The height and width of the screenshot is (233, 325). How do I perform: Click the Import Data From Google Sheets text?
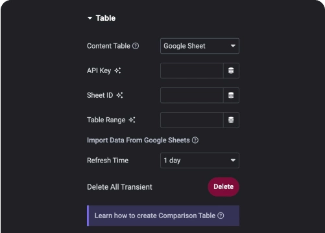pos(138,140)
